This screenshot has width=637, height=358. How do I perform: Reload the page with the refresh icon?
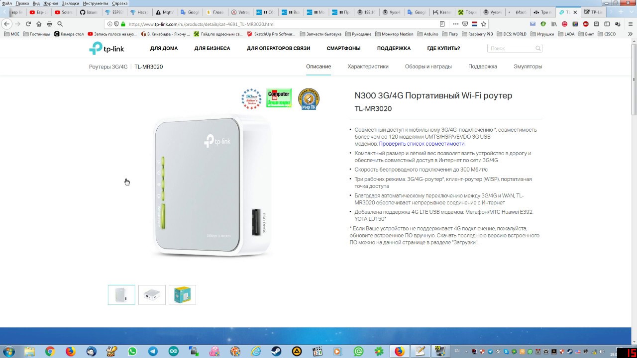[28, 24]
